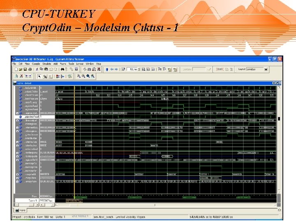Viewport: 296px width, 222px height.
Task: Click the wave tab at bottom
Action: [21, 210]
